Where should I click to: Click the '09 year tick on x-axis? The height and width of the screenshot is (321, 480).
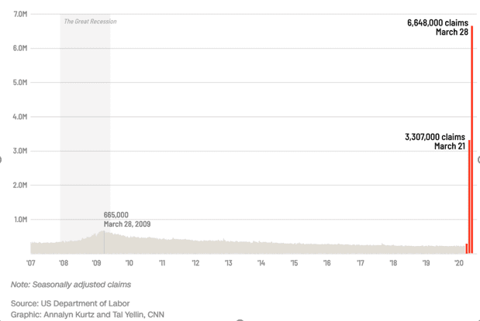point(96,263)
